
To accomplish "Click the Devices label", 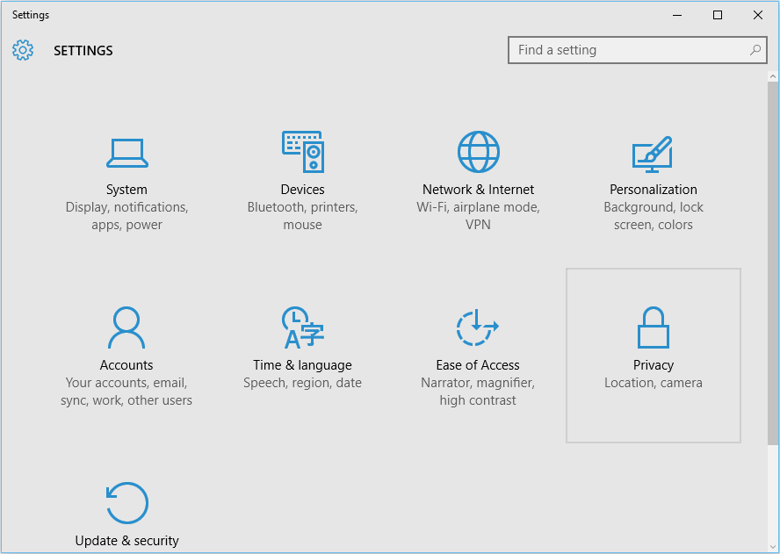I will (x=302, y=190).
